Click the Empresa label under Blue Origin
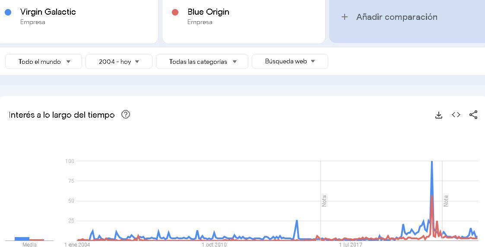485x247 pixels. 200,22
